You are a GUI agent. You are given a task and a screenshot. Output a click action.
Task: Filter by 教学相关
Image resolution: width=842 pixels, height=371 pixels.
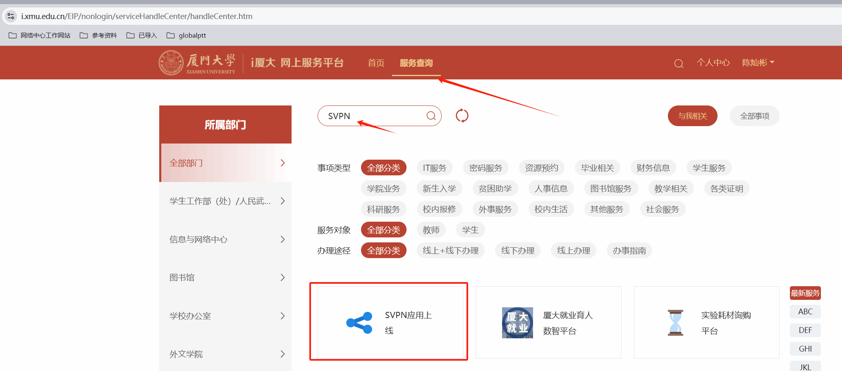pos(671,189)
